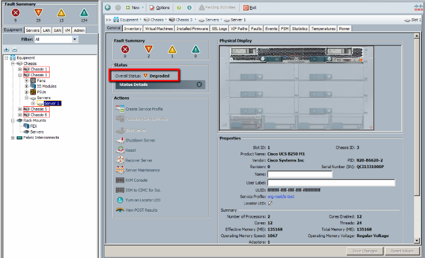Switch to the VM navigation tab
This screenshot has width=425, height=258.
click(x=67, y=30)
